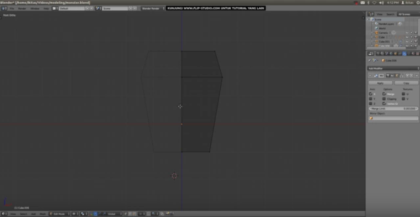Enable the Y axis mirror checkbox

point(370,99)
